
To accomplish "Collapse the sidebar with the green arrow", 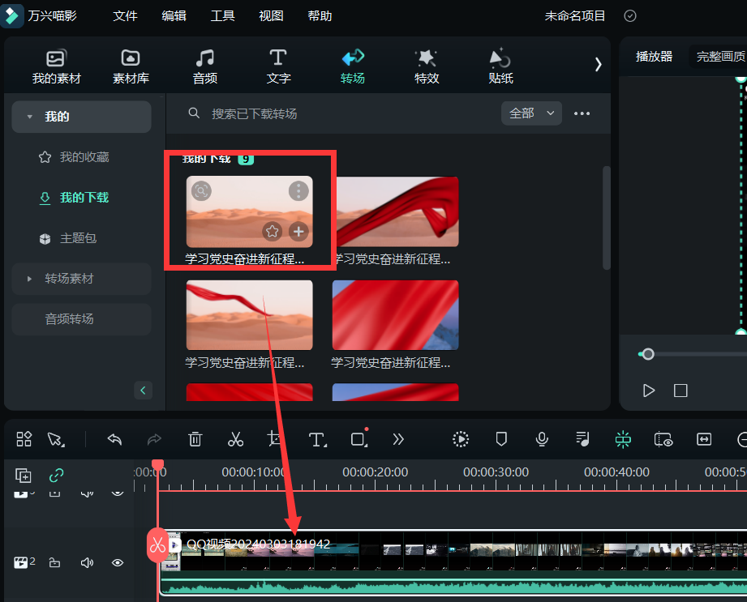I will coord(143,391).
